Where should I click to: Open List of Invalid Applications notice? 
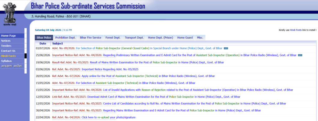[x=173, y=90]
